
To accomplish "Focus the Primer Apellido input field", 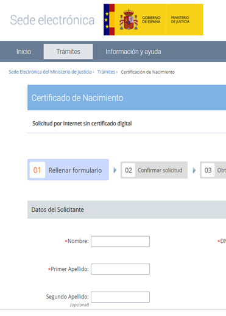I will click(120, 269).
